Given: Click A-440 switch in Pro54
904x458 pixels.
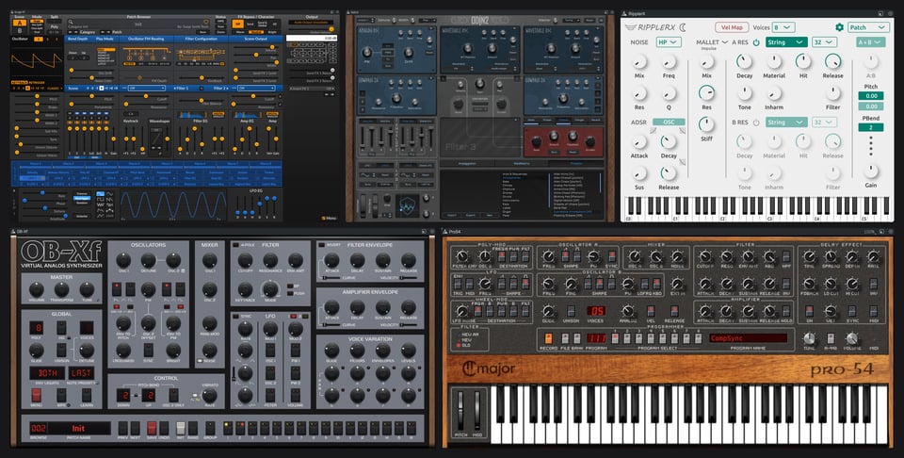Looking at the screenshot, I should pyautogui.click(x=831, y=338).
